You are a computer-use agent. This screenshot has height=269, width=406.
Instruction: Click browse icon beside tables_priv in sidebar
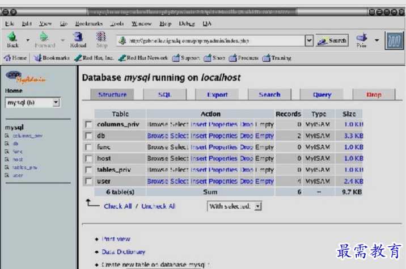[x=7, y=167]
